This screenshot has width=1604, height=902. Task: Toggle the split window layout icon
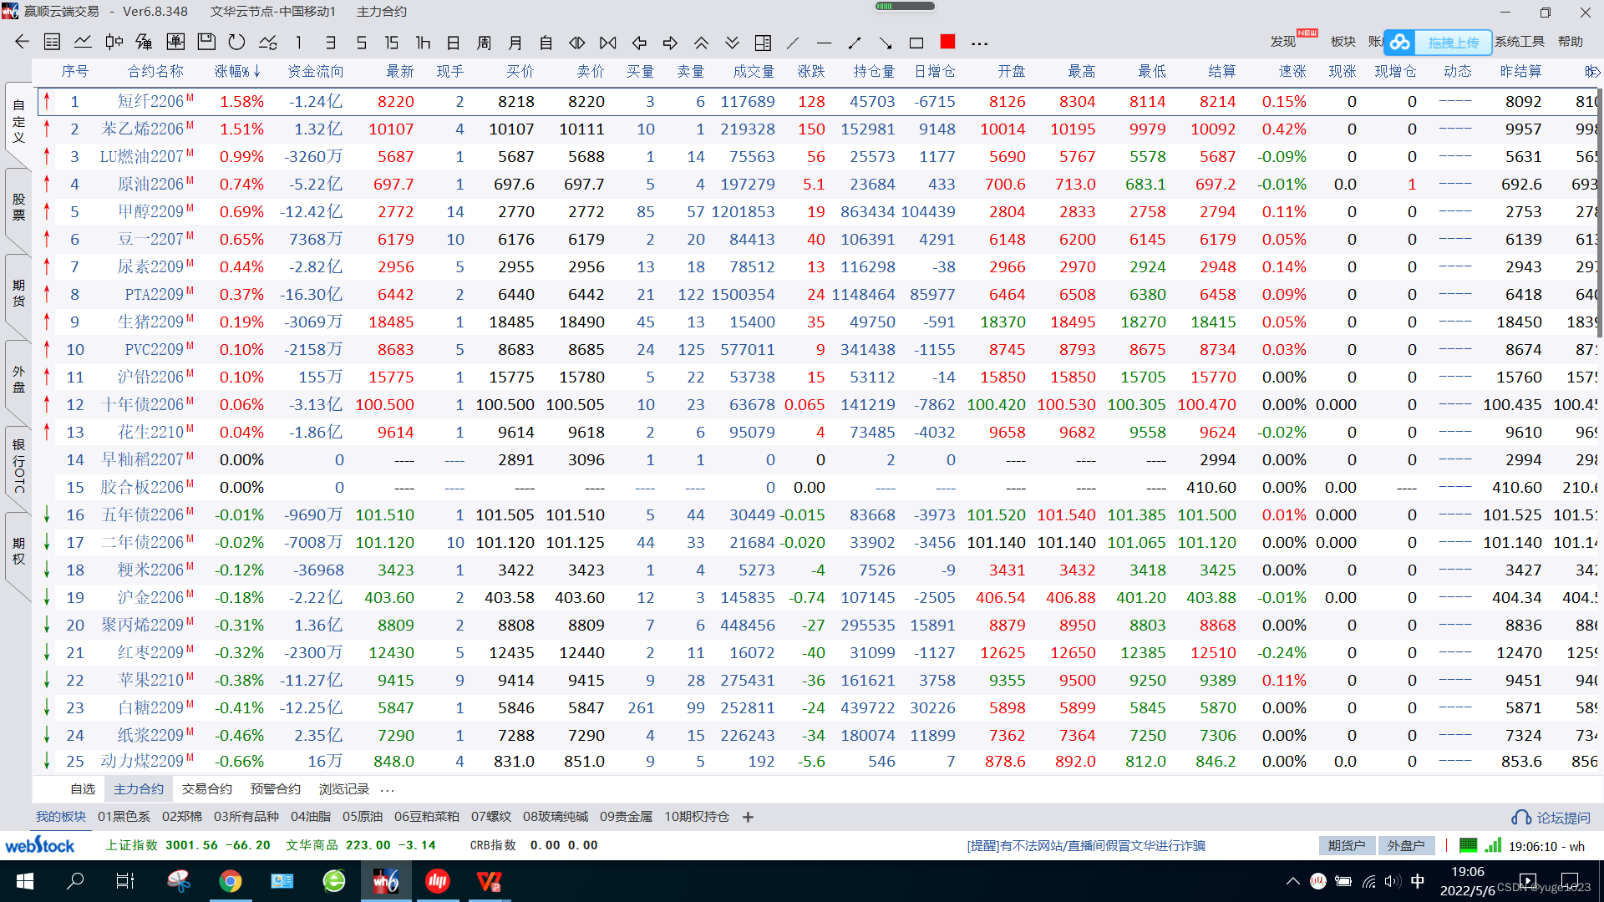(763, 42)
